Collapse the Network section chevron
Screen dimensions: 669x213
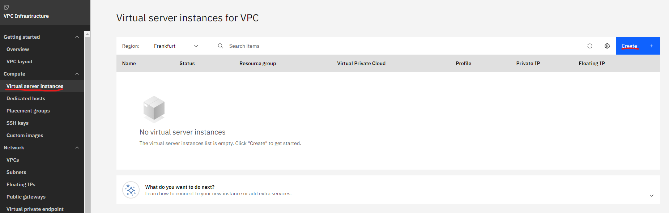[77, 148]
